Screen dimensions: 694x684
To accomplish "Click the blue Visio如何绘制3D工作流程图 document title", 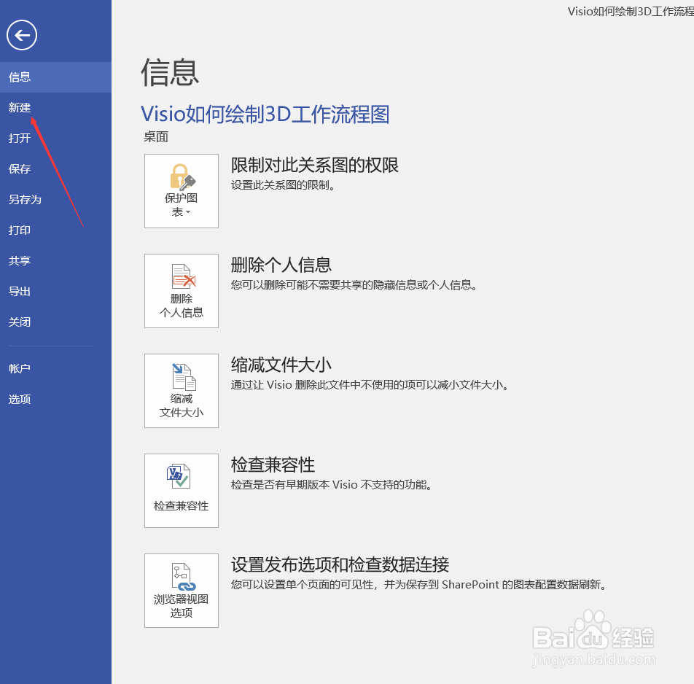I will pyautogui.click(x=265, y=114).
